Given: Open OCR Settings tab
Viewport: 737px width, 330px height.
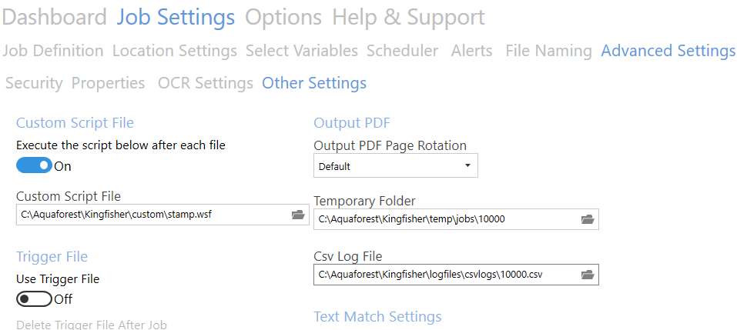Looking at the screenshot, I should click(x=206, y=83).
